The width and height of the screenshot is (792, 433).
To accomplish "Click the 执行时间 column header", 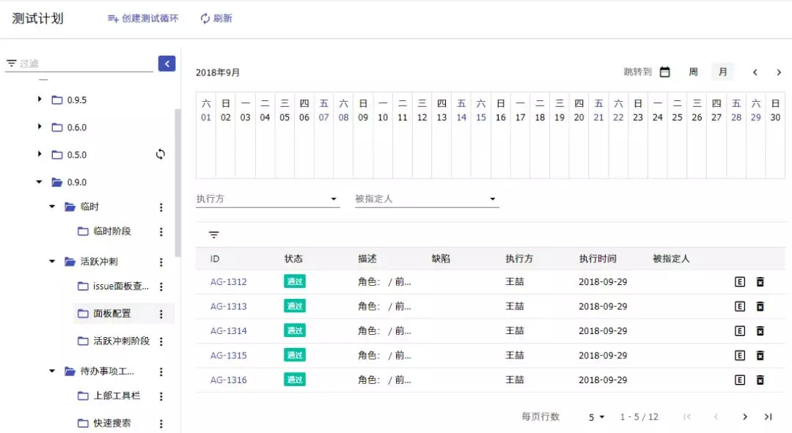I will click(598, 259).
